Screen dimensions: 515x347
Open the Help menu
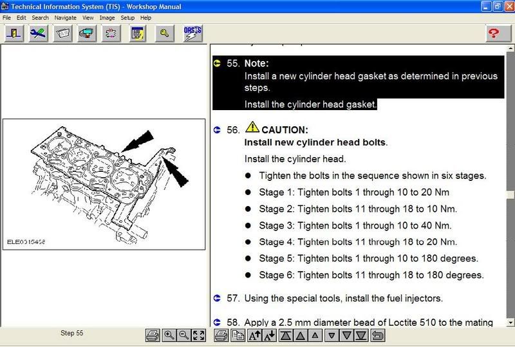click(146, 18)
